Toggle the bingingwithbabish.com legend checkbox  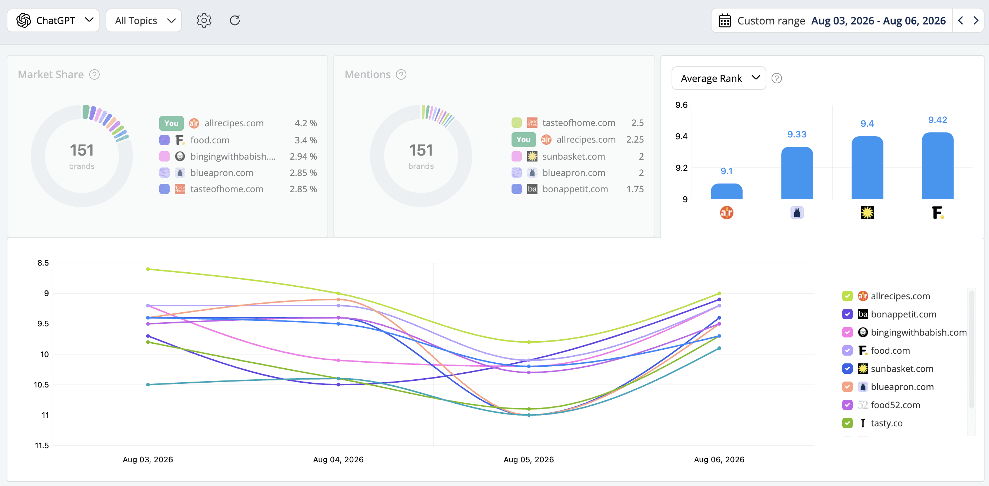848,332
